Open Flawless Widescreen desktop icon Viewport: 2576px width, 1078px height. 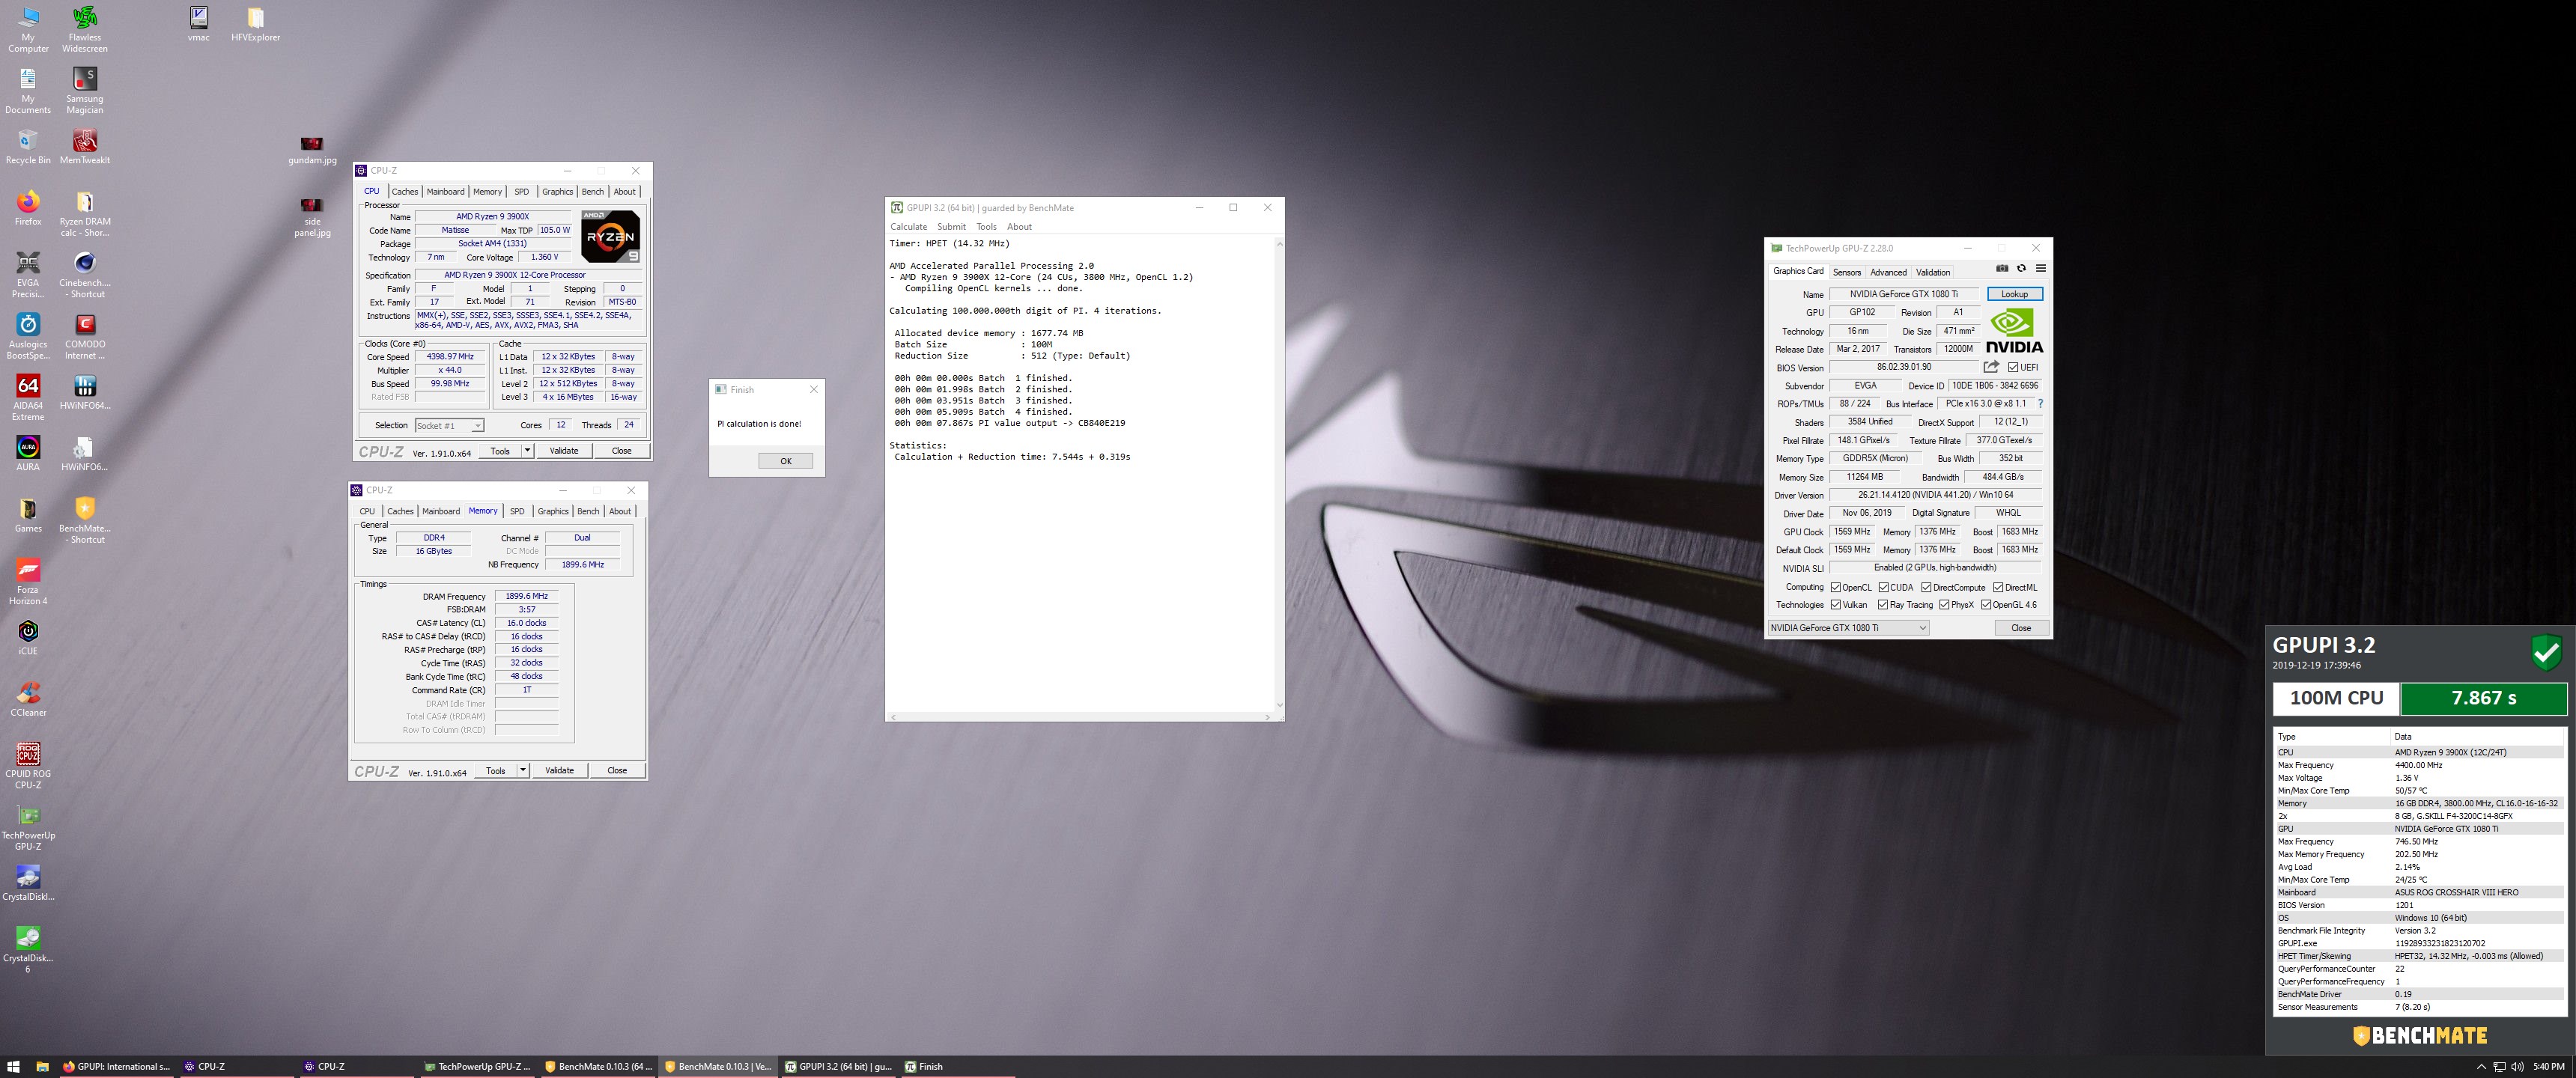[x=85, y=28]
